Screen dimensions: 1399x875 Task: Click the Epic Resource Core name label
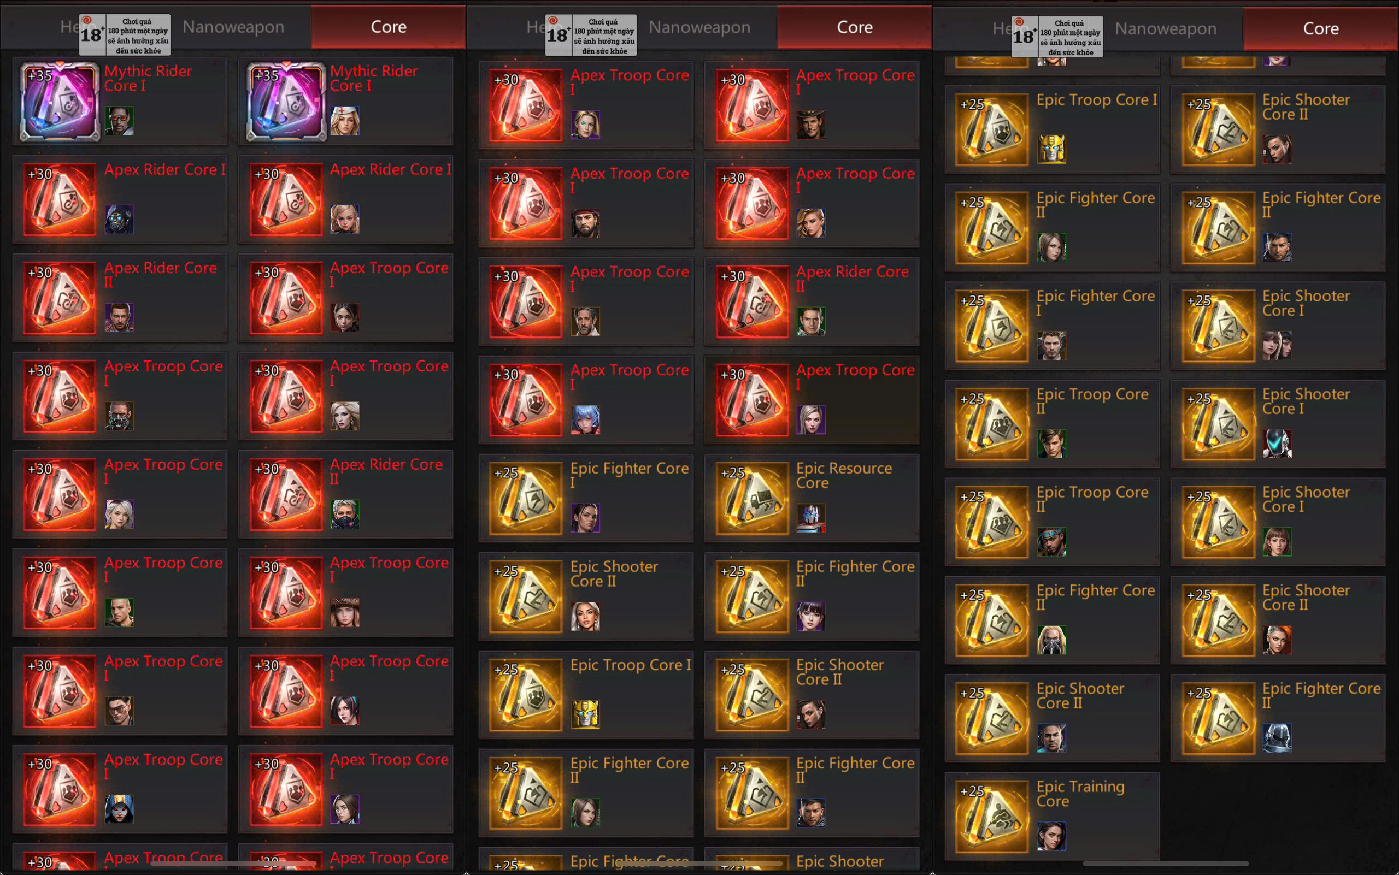point(844,475)
